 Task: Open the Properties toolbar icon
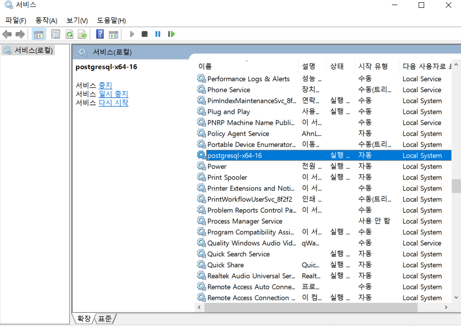point(56,35)
